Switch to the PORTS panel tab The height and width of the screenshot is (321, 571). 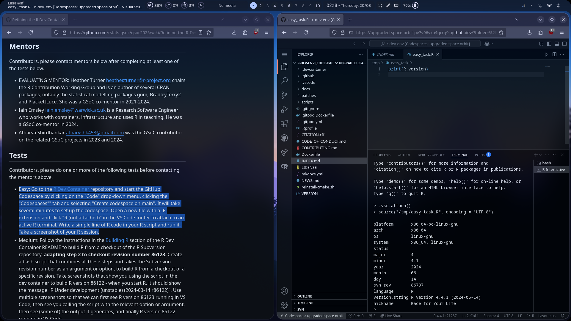pos(482,155)
